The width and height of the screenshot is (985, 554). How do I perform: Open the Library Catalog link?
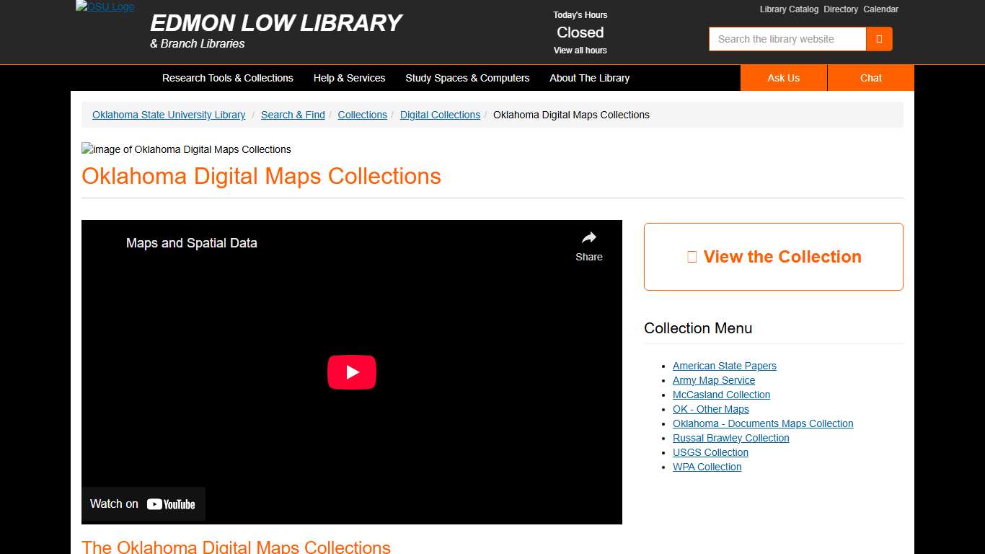789,9
